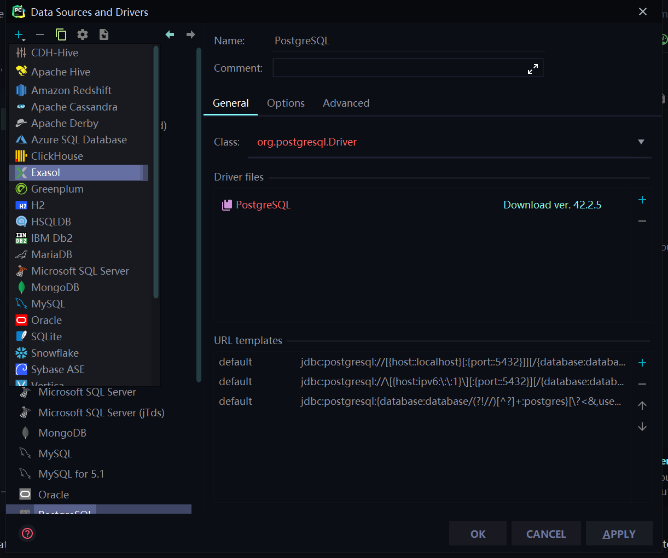Select the ipv6 default URL template
Viewport: 668px width, 558px height.
point(422,382)
